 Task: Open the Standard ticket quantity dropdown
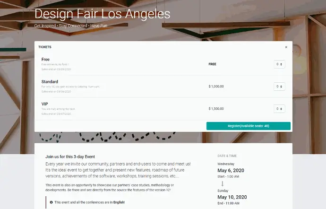pos(279,87)
